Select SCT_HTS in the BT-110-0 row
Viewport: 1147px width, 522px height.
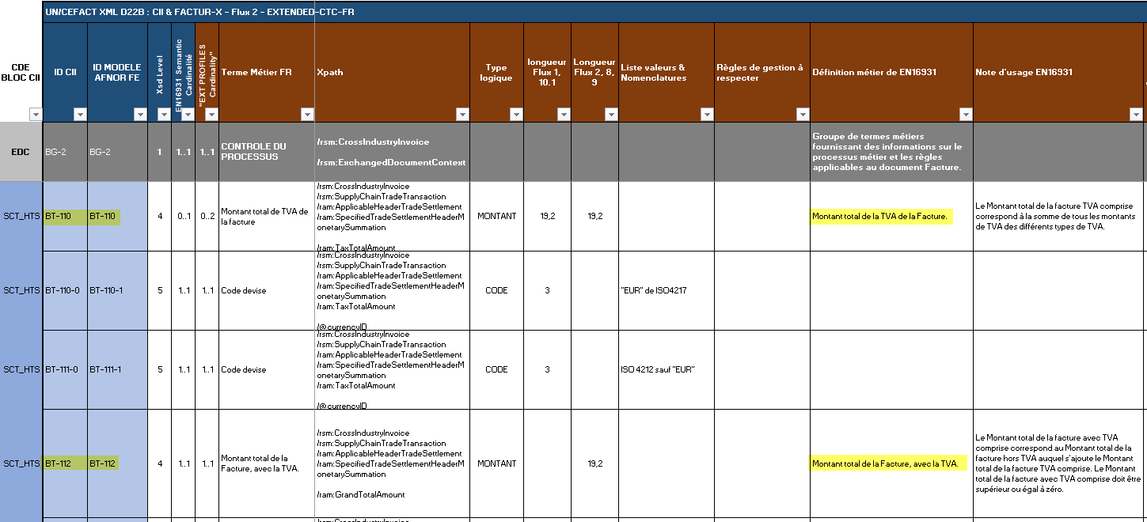[21, 290]
